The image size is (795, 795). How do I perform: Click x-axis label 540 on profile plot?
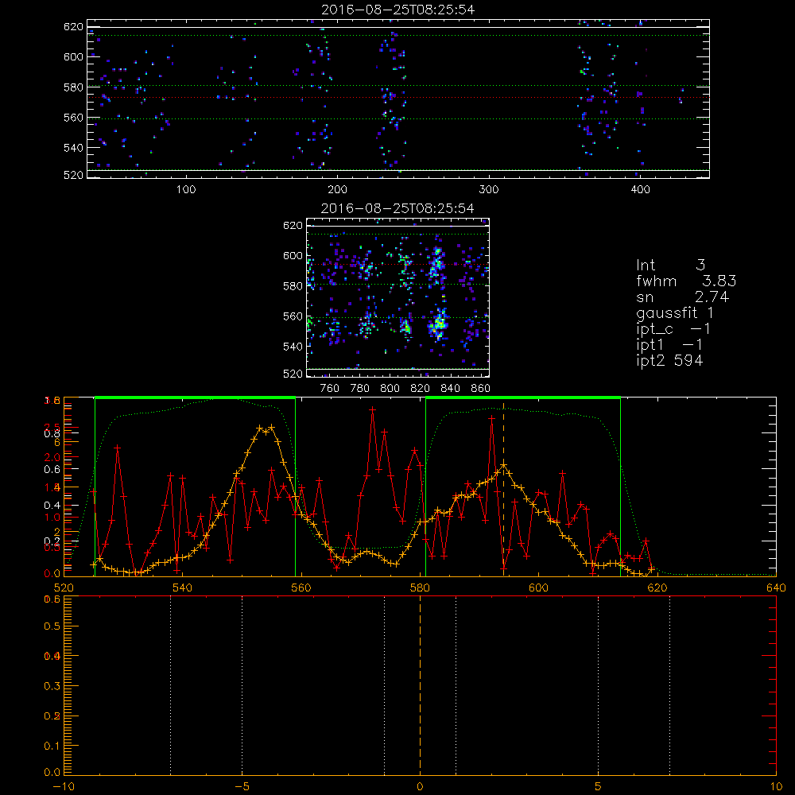183,588
